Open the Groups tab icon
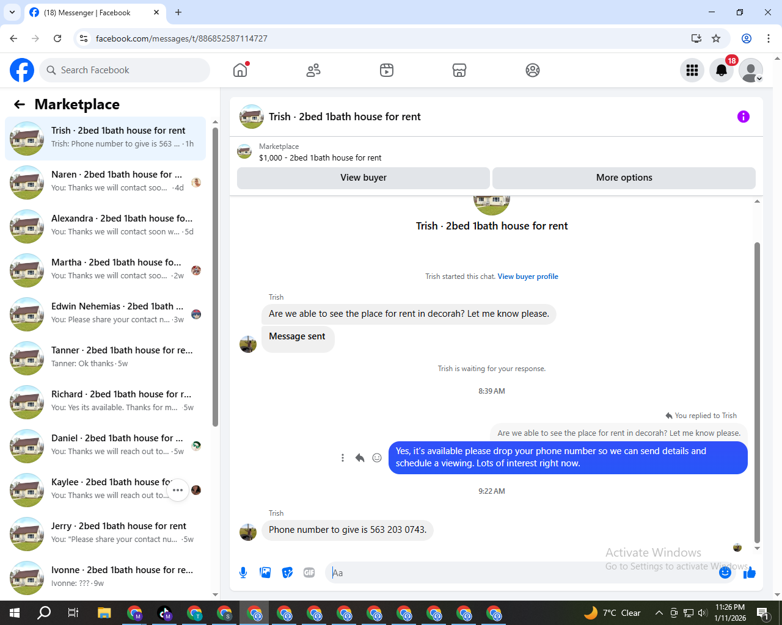 click(x=533, y=70)
